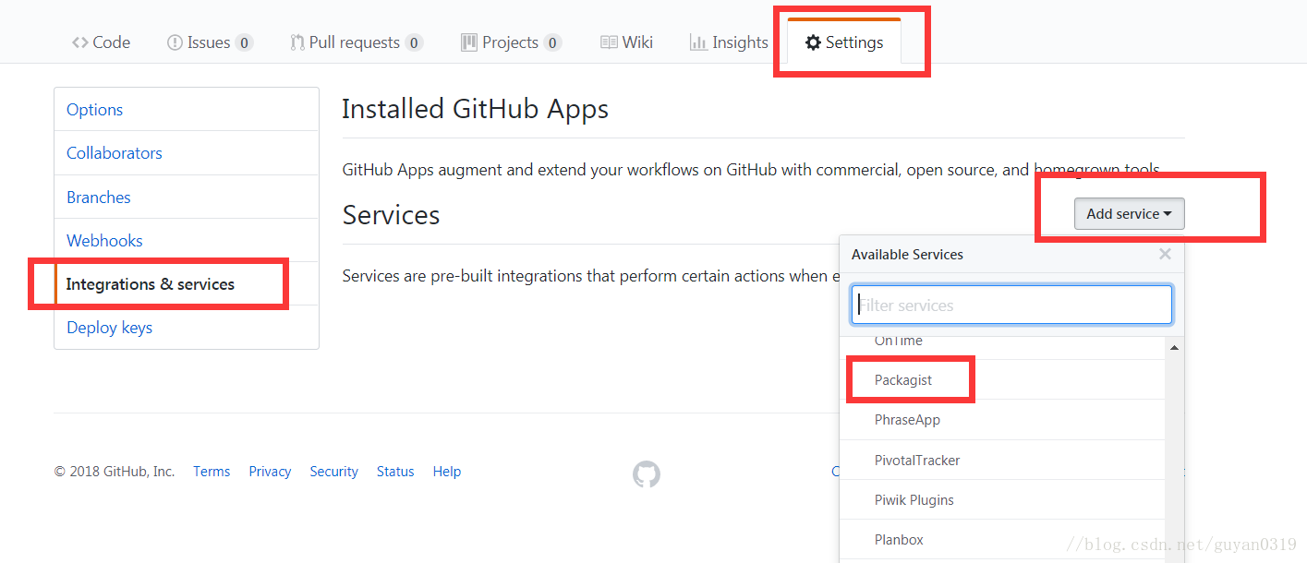Select PivotalTracker service

tap(1002, 460)
